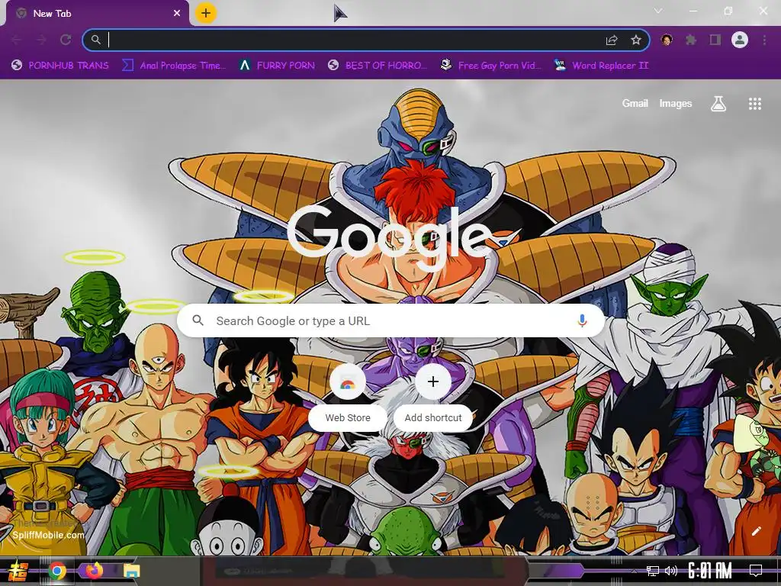
Task: Open Gmail from the new tab page
Action: pos(635,103)
